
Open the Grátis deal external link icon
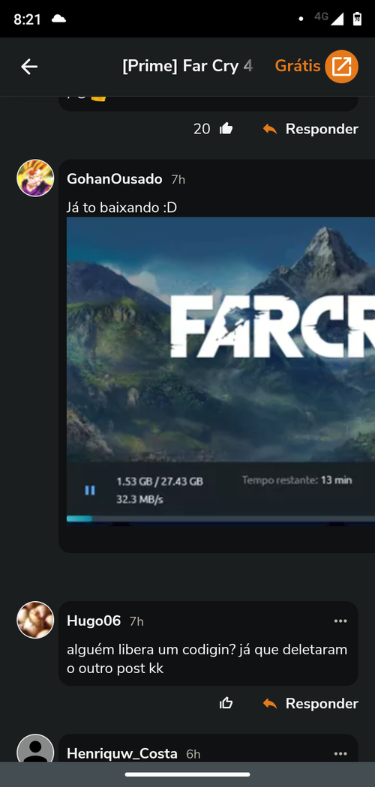341,66
